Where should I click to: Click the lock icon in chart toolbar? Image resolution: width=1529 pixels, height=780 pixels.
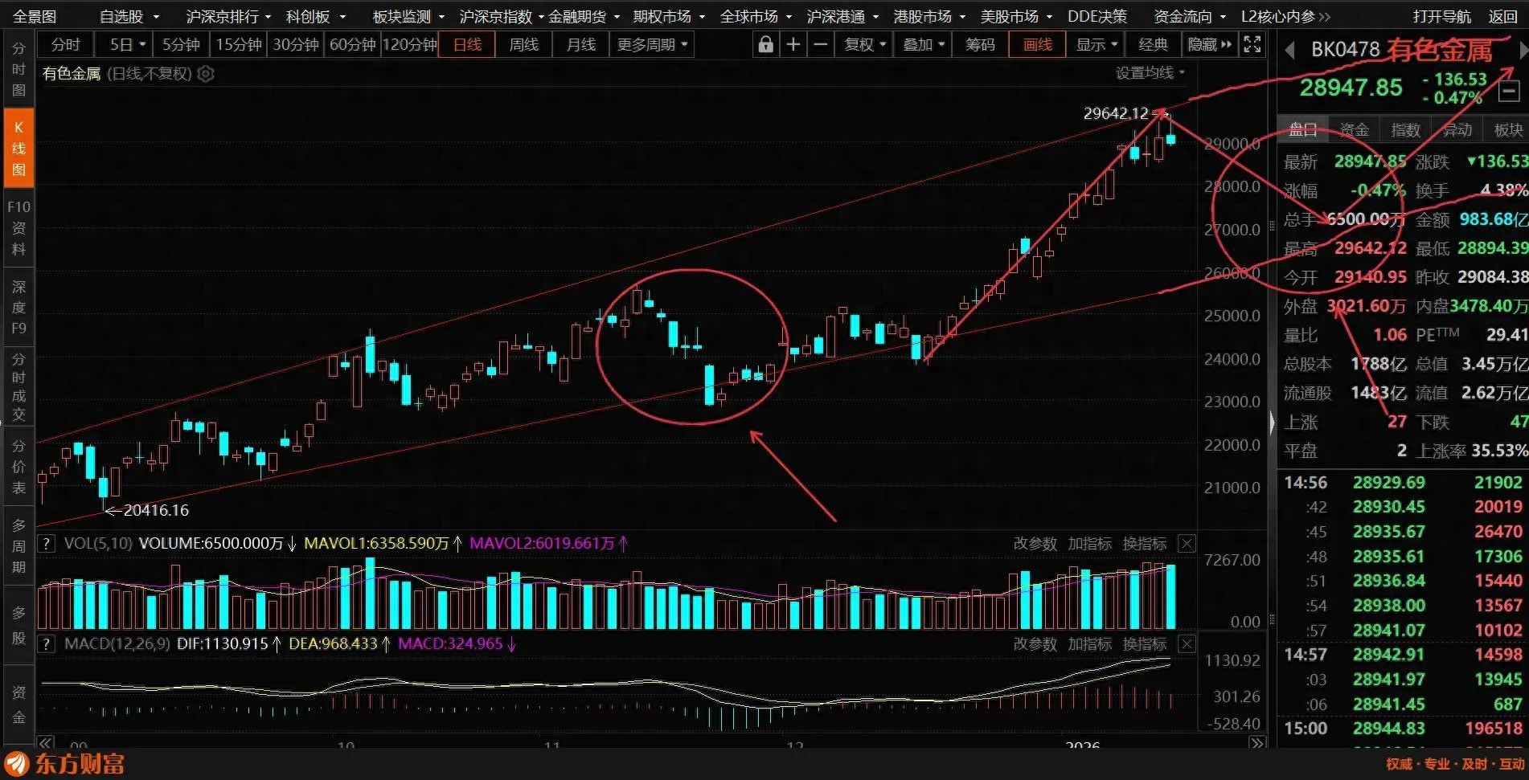765,44
